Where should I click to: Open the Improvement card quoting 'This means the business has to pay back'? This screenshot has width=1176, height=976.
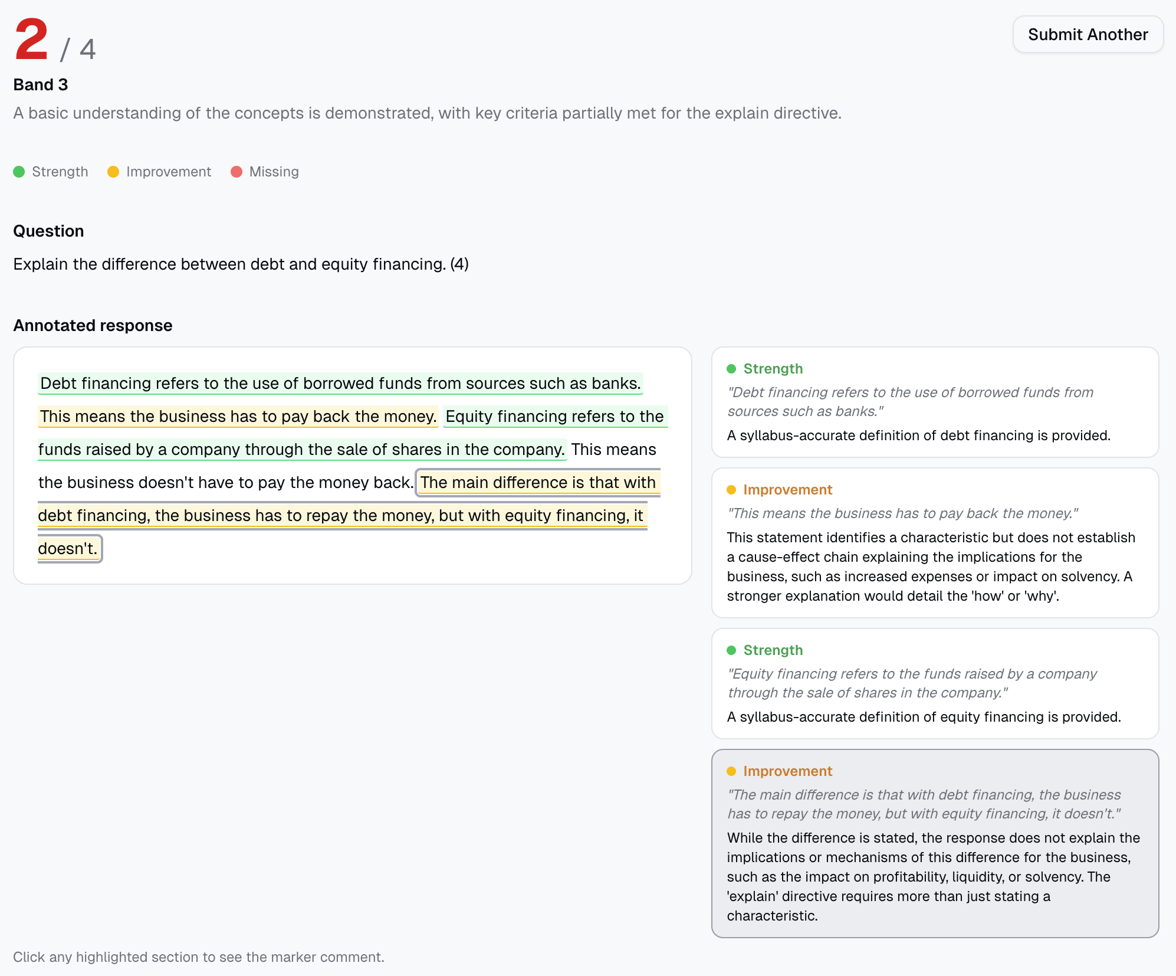point(935,543)
